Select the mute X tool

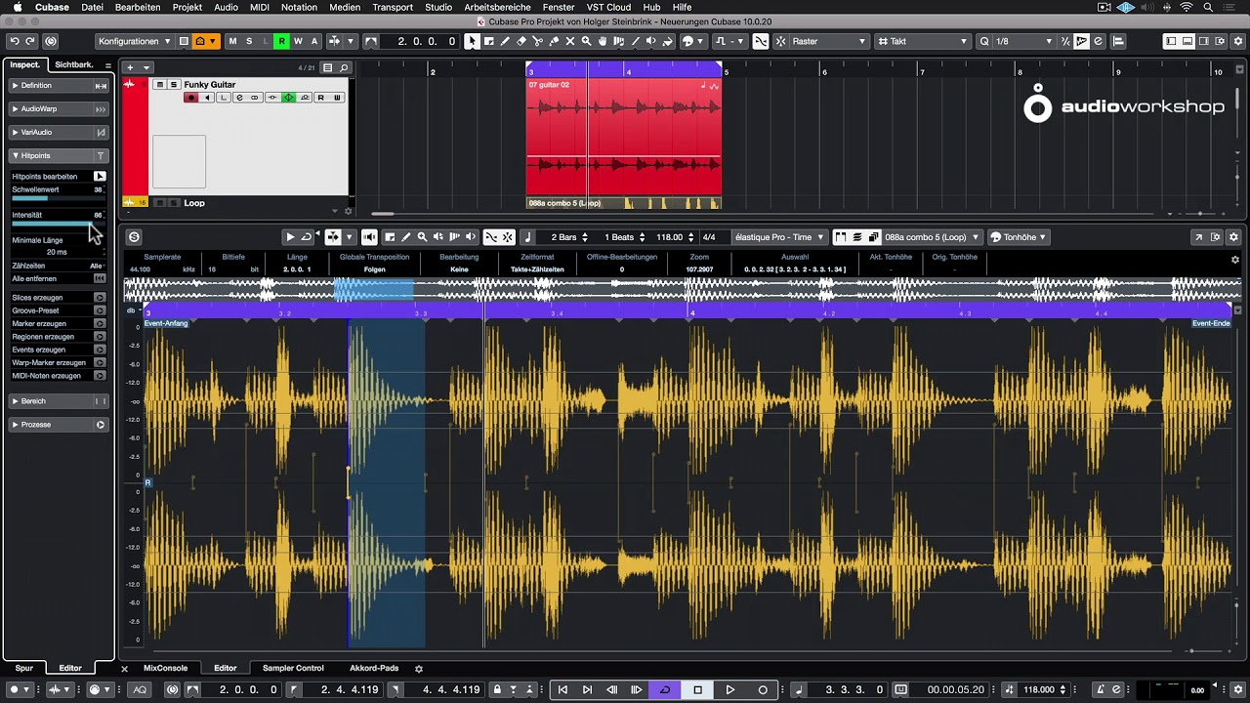(570, 41)
